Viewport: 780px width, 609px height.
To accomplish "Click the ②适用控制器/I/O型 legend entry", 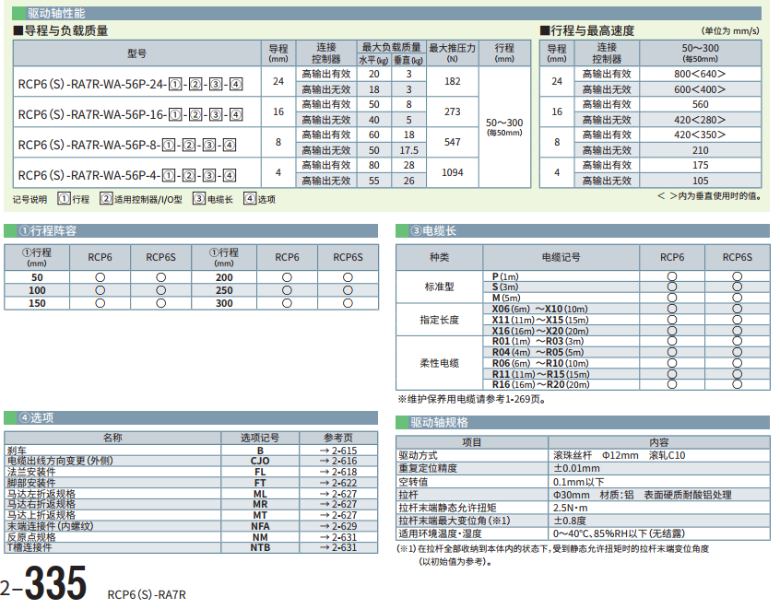I will (x=141, y=199).
